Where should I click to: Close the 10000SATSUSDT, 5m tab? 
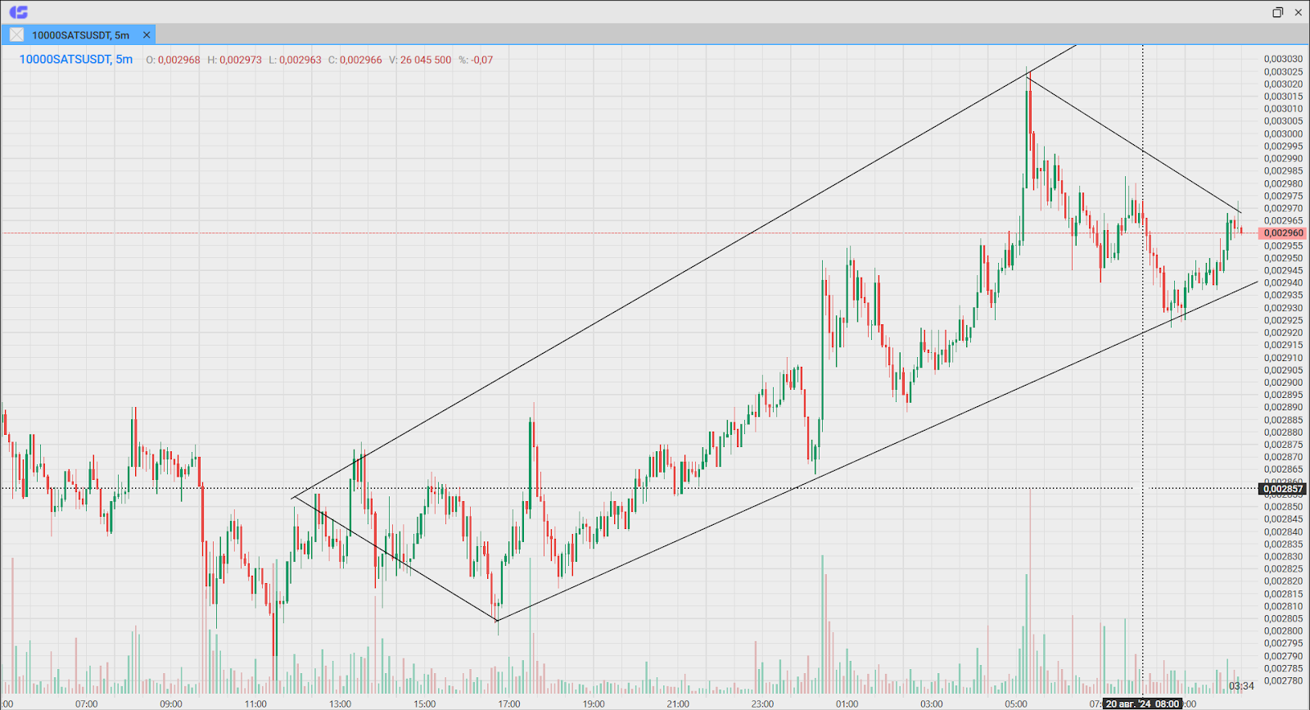click(x=147, y=35)
